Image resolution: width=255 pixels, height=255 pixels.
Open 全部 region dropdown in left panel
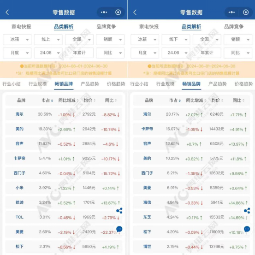click(x=79, y=39)
